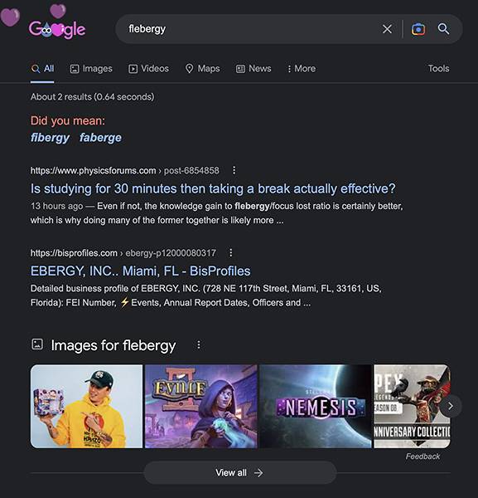Open the Nemesis image thumbnail

(x=316, y=406)
